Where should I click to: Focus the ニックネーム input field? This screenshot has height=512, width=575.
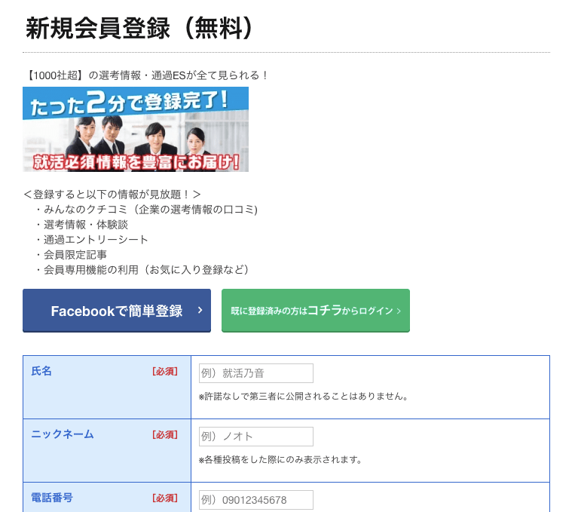[256, 437]
